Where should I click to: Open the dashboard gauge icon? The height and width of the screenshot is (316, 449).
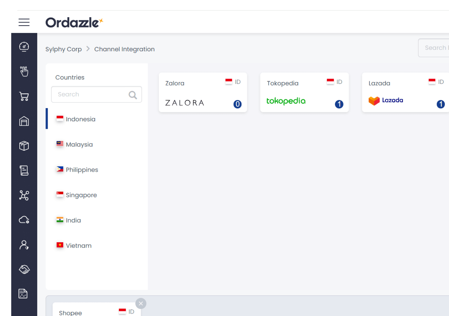(24, 47)
